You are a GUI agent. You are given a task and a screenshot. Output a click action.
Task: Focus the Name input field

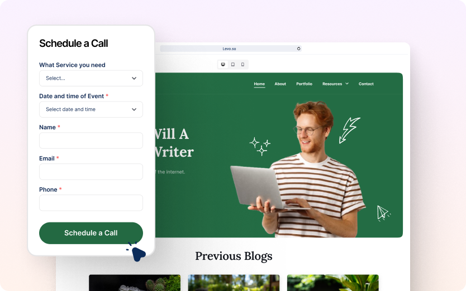[91, 140]
